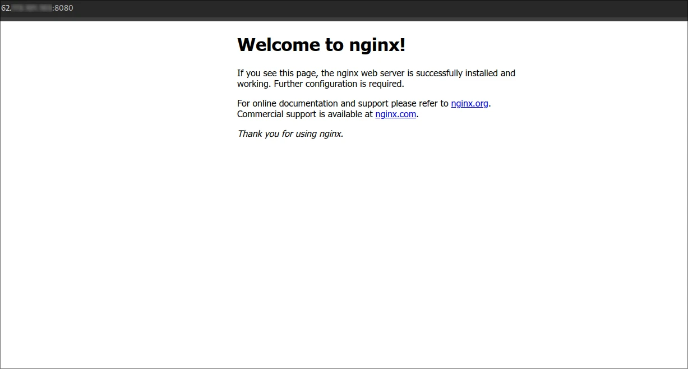The height and width of the screenshot is (369, 688).
Task: Click the Welcome to nginx heading
Action: pyautogui.click(x=321, y=45)
